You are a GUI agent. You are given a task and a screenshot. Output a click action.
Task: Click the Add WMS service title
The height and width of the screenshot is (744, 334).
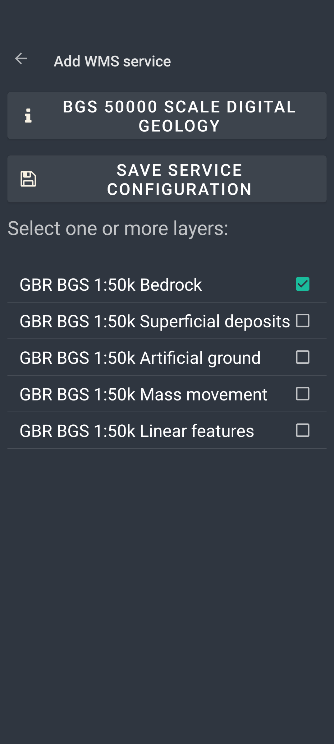pyautogui.click(x=112, y=61)
